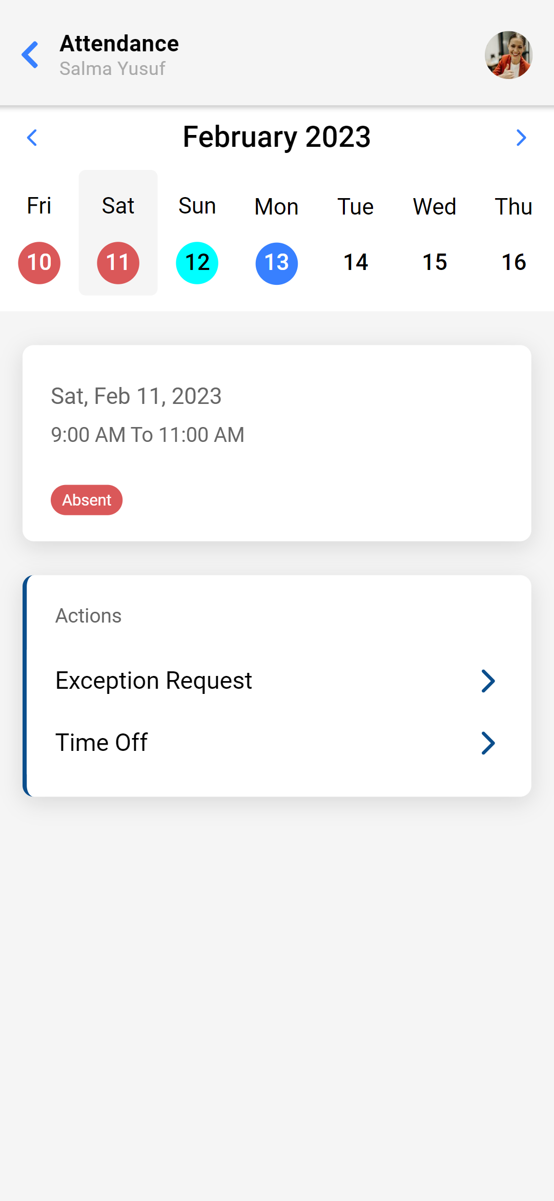This screenshot has width=554, height=1201.
Task: Tap the Sat day label
Action: tap(118, 206)
